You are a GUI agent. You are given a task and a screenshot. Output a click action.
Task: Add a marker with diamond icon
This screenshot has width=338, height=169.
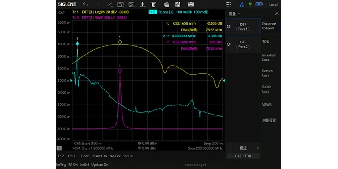coord(142,4)
